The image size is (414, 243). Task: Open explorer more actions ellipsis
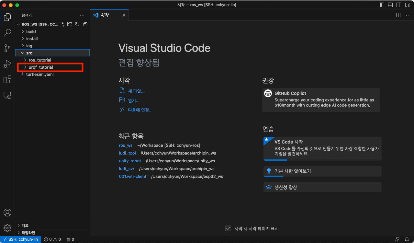click(x=83, y=15)
